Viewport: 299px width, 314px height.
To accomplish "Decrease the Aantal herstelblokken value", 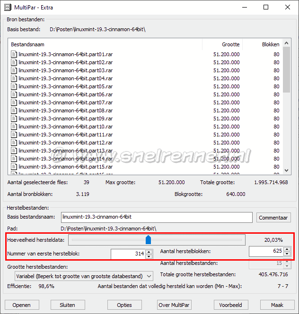I will (x=287, y=254).
